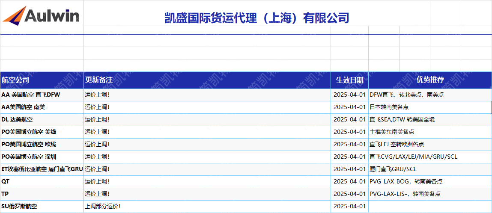Select cell PVG-LAX-LIS-，转南美各点
This screenshot has height=213, width=492.
tap(430, 194)
